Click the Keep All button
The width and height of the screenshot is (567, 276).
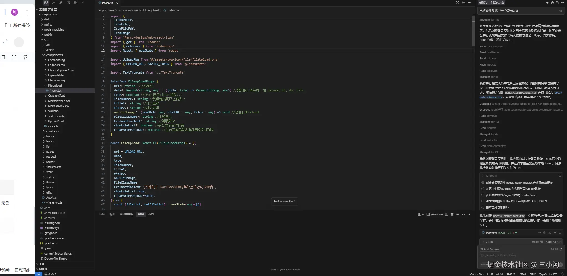pos(551,242)
